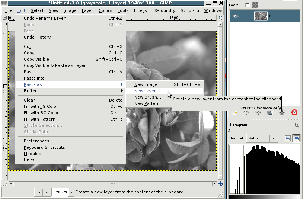
Task: Open the px units dropdown
Action: 42,192
